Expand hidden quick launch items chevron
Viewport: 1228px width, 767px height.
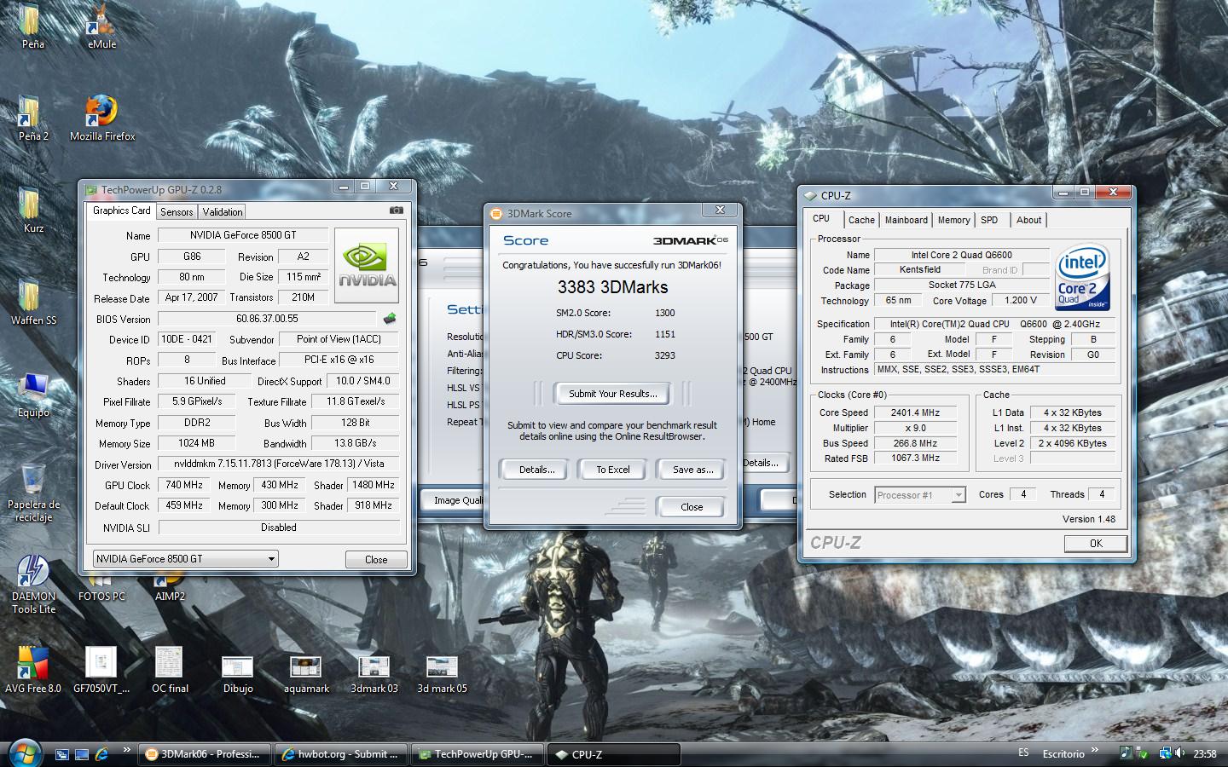tap(126, 750)
